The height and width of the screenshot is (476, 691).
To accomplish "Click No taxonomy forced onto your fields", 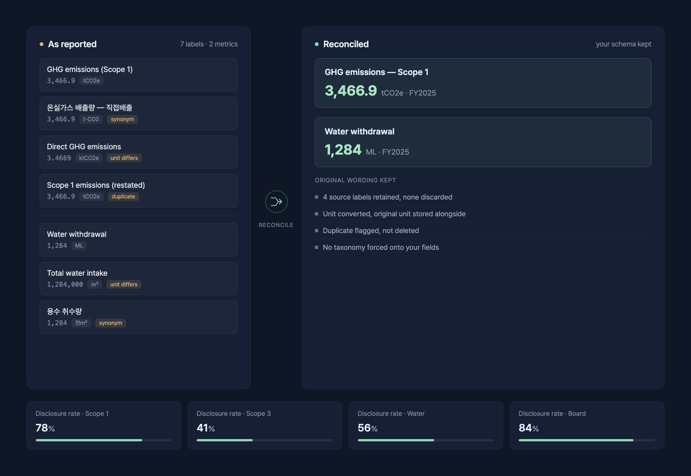I will pyautogui.click(x=381, y=248).
